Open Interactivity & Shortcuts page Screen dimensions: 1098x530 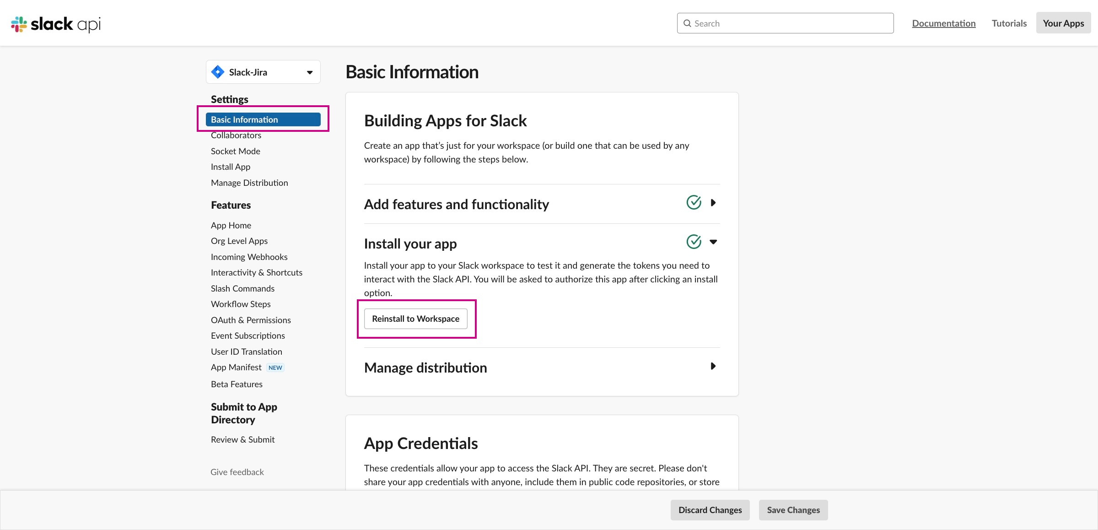[x=257, y=272]
